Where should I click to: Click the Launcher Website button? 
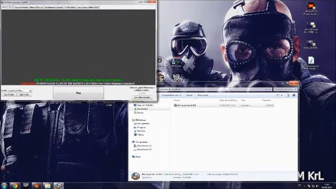coord(142,97)
